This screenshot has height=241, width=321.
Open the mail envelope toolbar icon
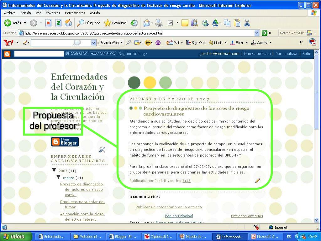click(x=147, y=23)
